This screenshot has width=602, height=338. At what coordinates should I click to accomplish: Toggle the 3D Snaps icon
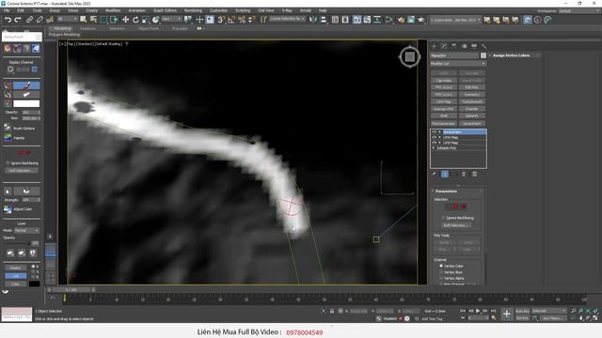(x=221, y=20)
